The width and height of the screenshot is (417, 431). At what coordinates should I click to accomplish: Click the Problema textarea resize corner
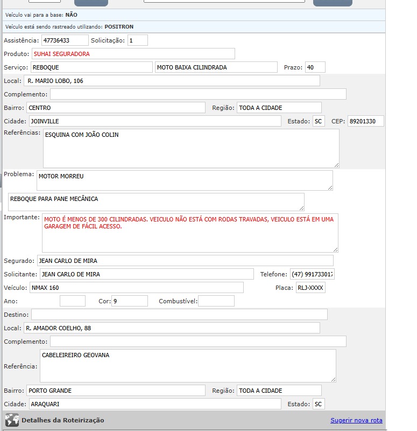pos(330,187)
